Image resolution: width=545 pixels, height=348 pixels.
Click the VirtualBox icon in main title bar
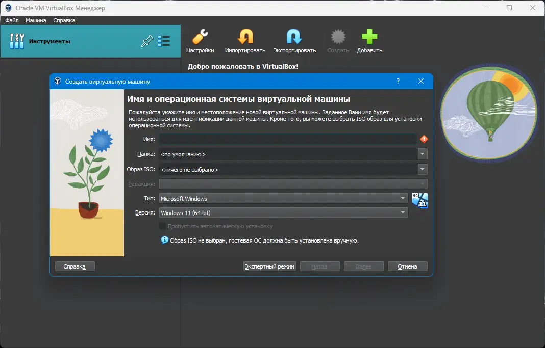(x=8, y=8)
